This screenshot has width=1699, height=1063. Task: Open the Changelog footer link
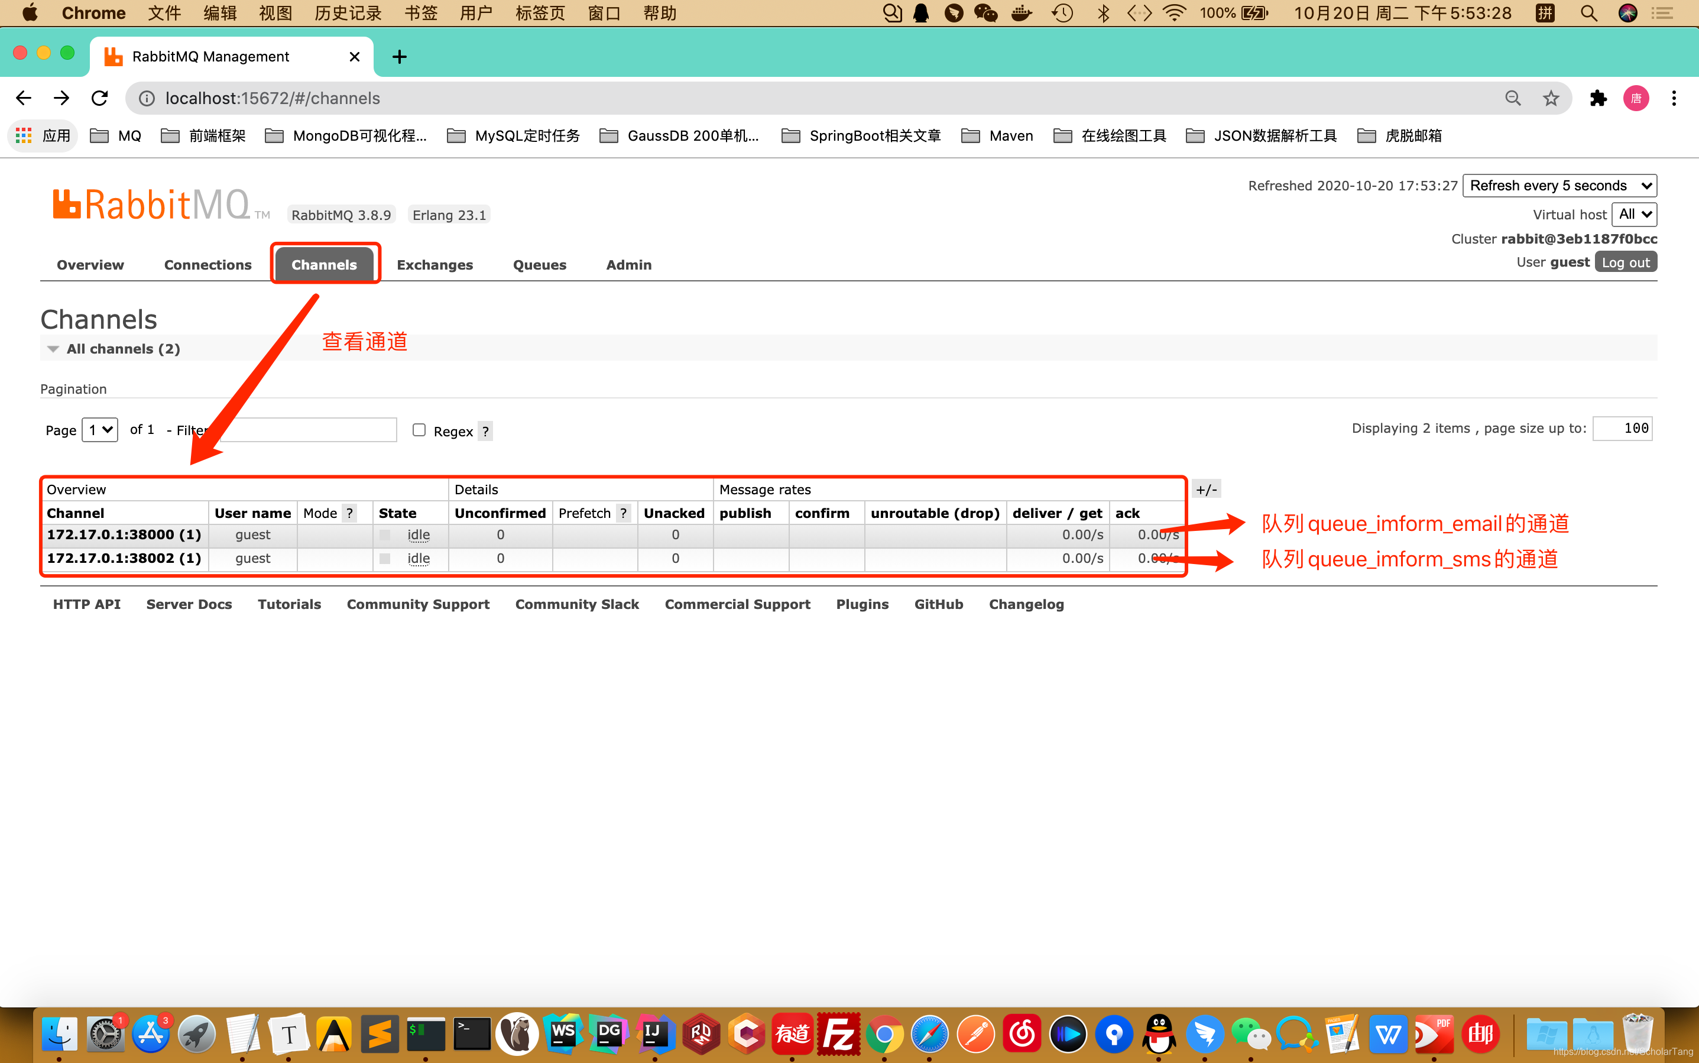pyautogui.click(x=1026, y=605)
